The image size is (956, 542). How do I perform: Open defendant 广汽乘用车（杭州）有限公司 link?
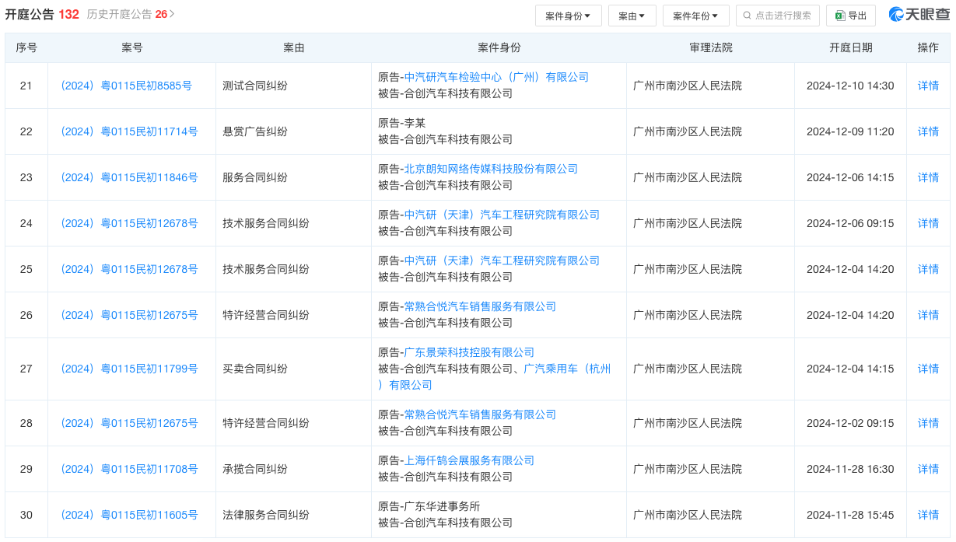pos(567,369)
